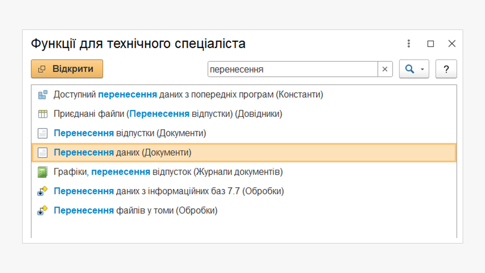Select Перенесення відпустки (Документи) entry
This screenshot has width=485, height=273.
point(130,133)
